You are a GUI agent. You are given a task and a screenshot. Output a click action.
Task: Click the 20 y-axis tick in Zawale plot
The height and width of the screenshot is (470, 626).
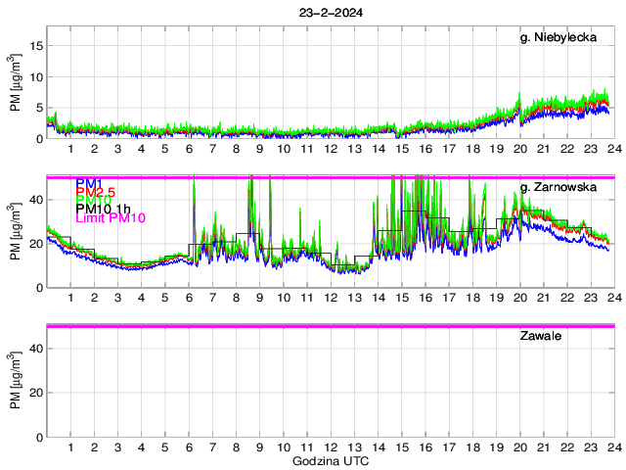point(35,393)
